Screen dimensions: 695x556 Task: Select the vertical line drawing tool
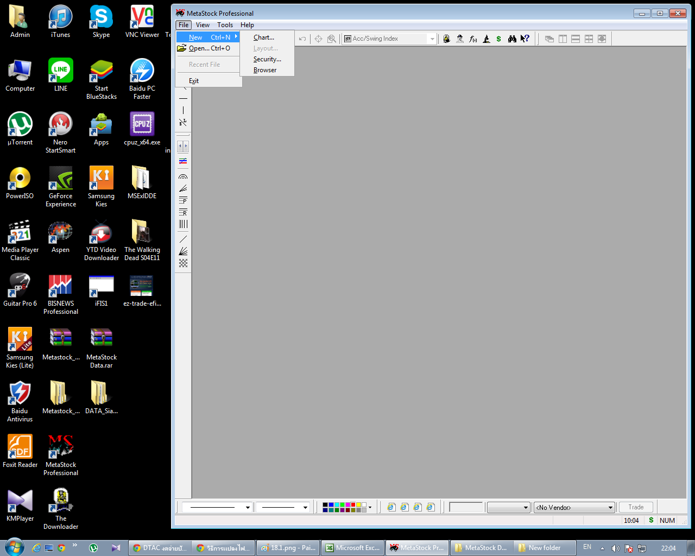(183, 110)
